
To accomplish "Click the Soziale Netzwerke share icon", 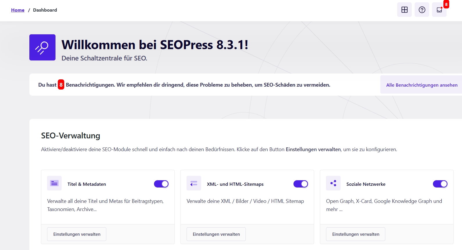I will pyautogui.click(x=333, y=183).
